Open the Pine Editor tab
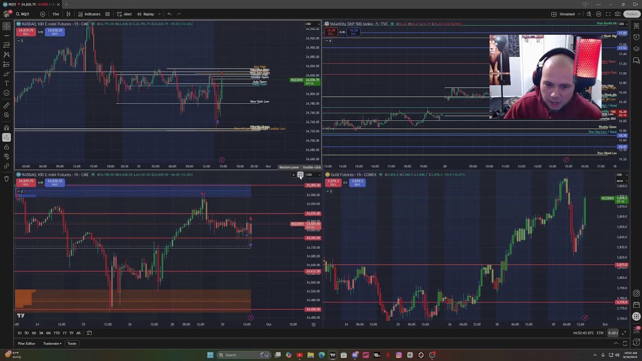642x361 pixels. (27, 343)
